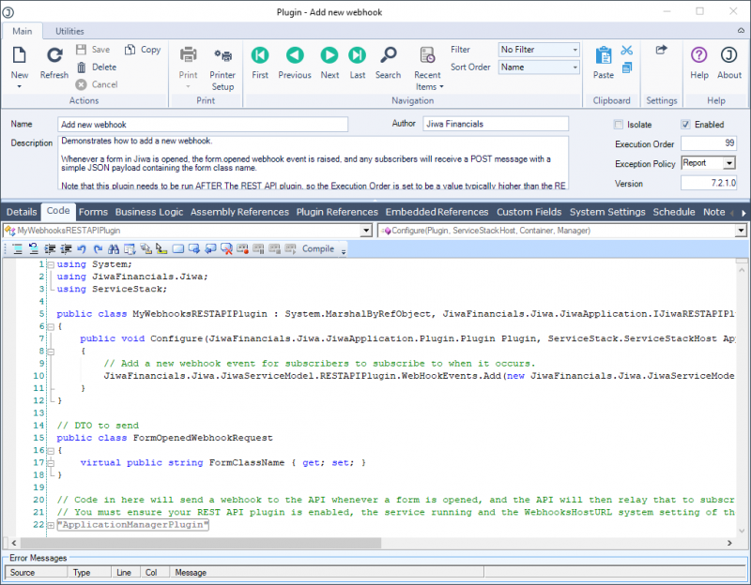Click the Compile button

[x=318, y=248]
